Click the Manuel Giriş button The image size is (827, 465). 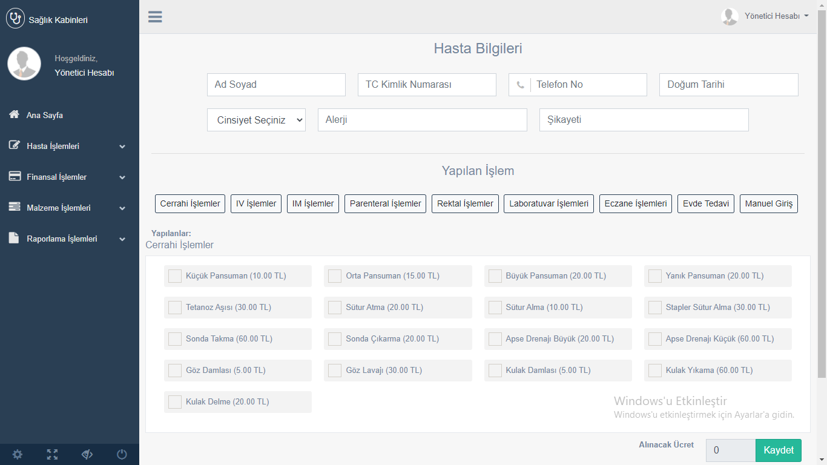pyautogui.click(x=768, y=204)
